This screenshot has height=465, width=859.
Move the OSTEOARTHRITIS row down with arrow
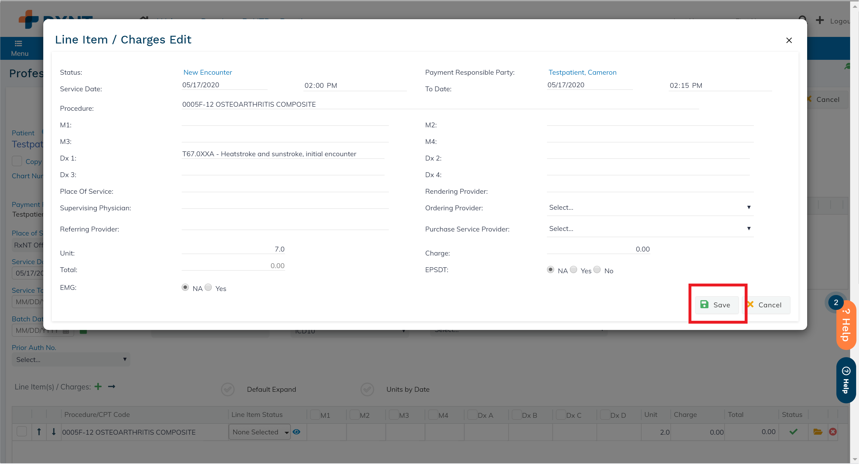[x=53, y=432]
